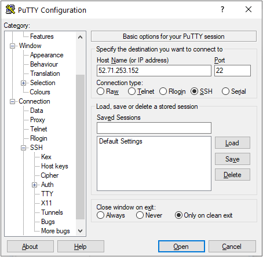Open the More bugs settings panel
This screenshot has width=263, height=257.
56,231
